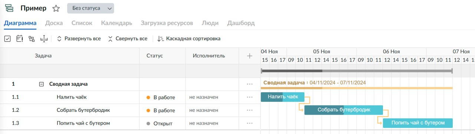Open the more menu for Попить чай с бутером
Image resolution: width=475 pixels, height=134 pixels.
click(x=250, y=123)
